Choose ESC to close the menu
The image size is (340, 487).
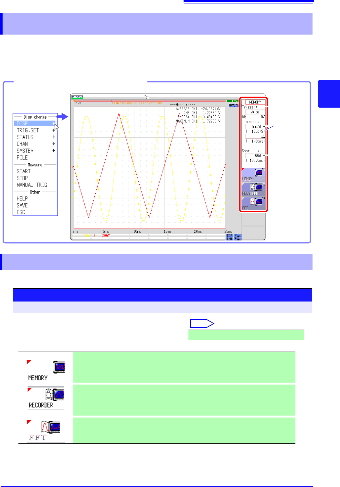21,212
